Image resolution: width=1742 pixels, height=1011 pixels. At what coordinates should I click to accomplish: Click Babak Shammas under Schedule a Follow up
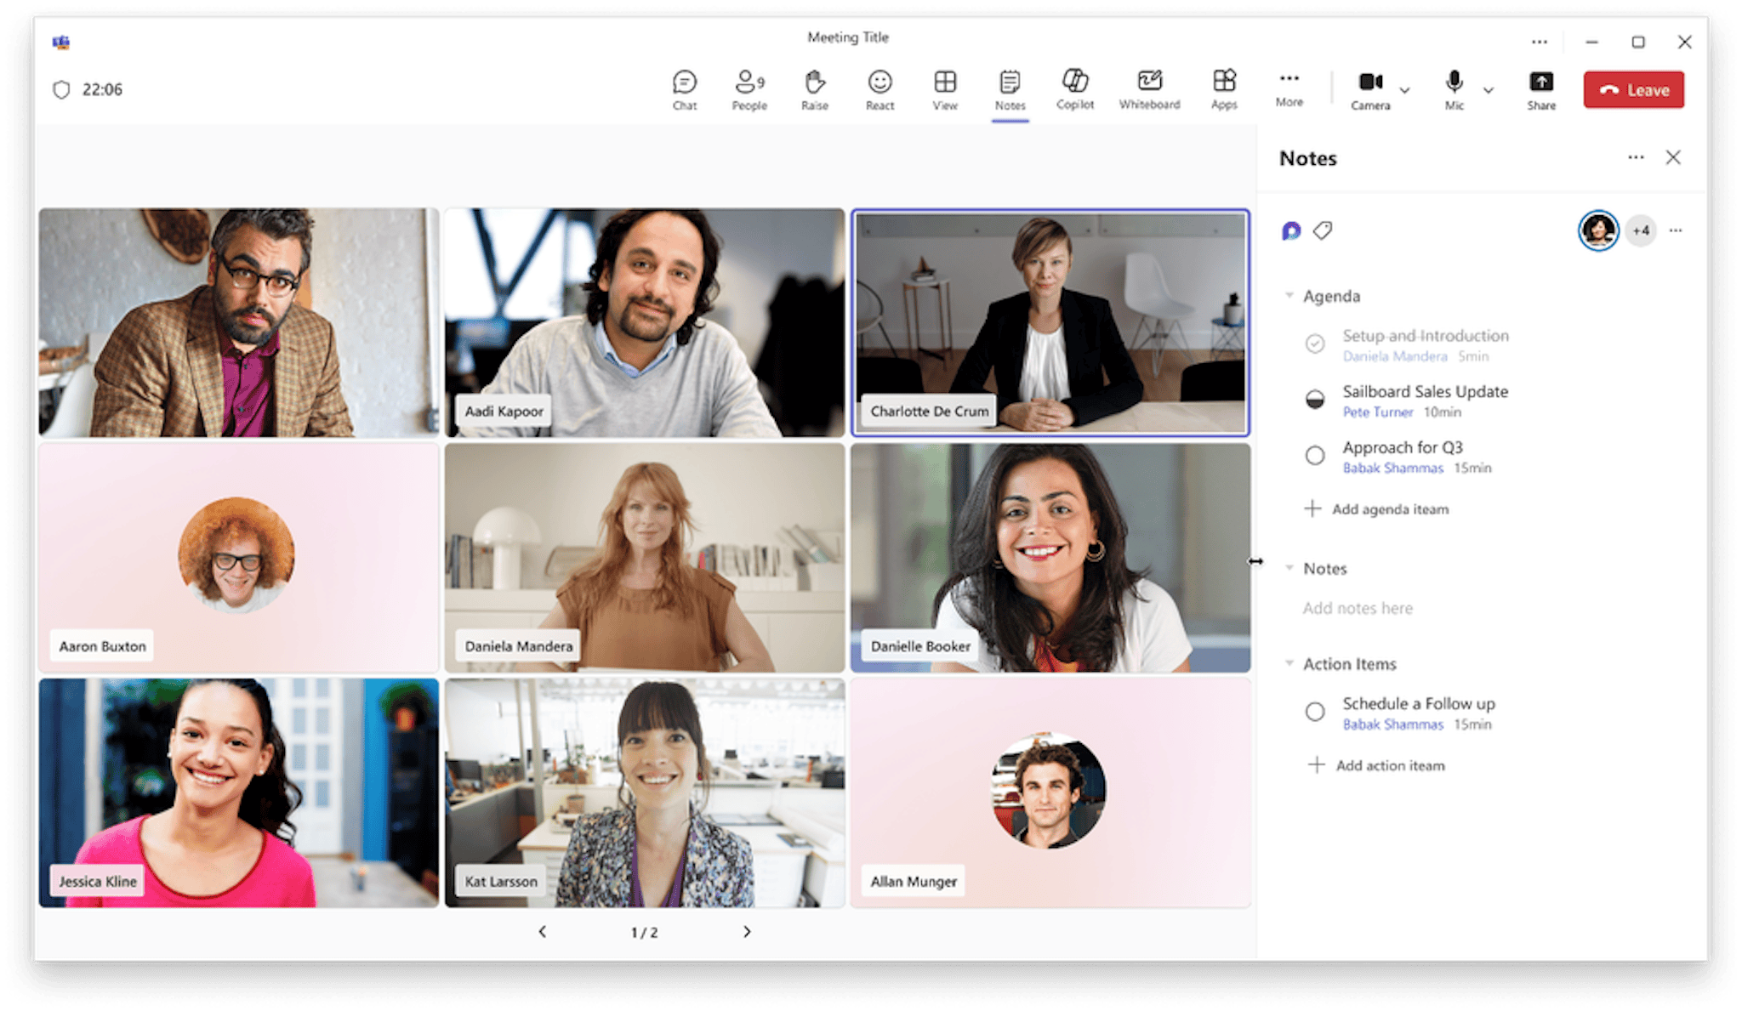(1393, 724)
